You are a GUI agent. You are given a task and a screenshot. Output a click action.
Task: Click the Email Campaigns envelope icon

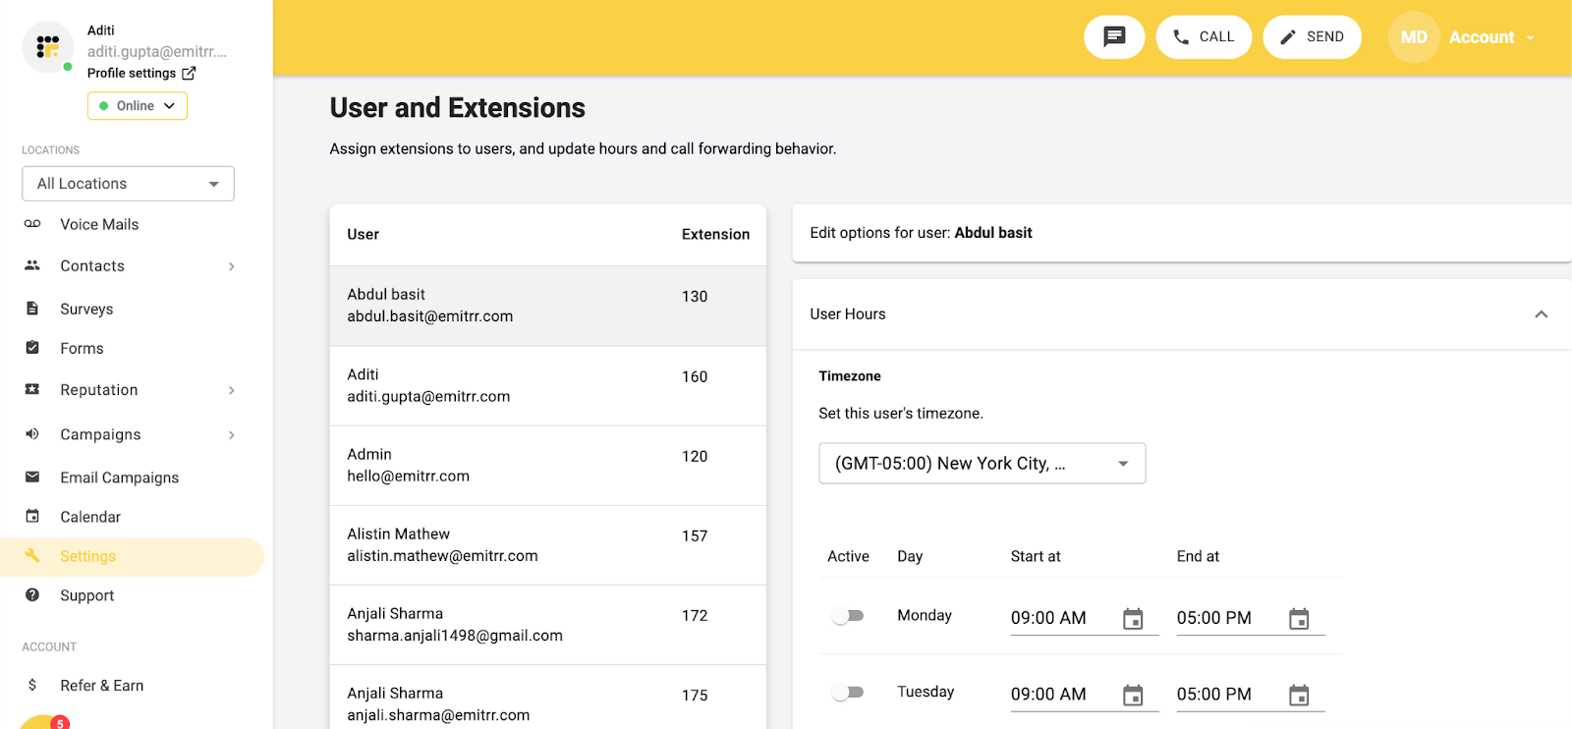[32, 477]
